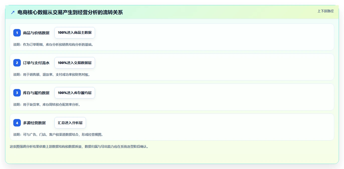This screenshot has width=344, height=169.
Task: Click the note about 广告、门店、客户和渠道数据
Action: pyautogui.click(x=58, y=134)
